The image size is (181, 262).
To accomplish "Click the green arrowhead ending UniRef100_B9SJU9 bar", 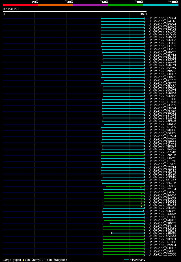I will click(145, 227).
